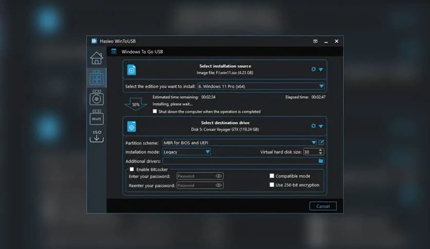Open the Windows Installation USB sidebar icon

tap(97, 98)
